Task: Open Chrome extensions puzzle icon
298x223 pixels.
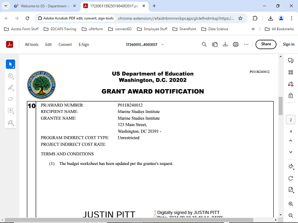Action: pos(255,18)
